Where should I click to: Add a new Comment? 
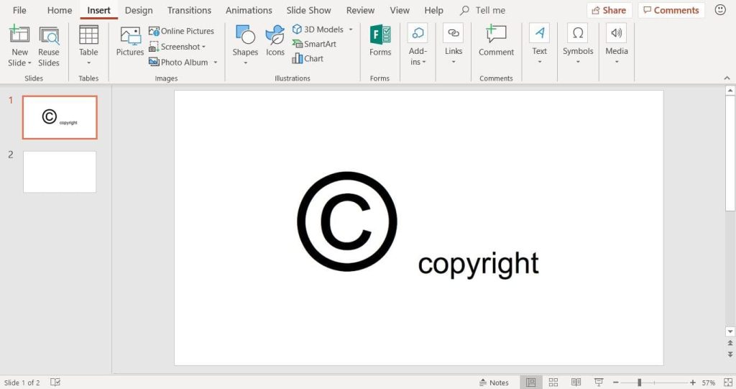(x=496, y=41)
